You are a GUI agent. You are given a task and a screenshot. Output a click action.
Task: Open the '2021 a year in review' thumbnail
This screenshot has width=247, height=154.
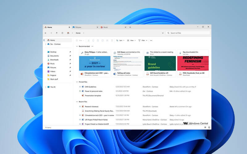[95, 63]
